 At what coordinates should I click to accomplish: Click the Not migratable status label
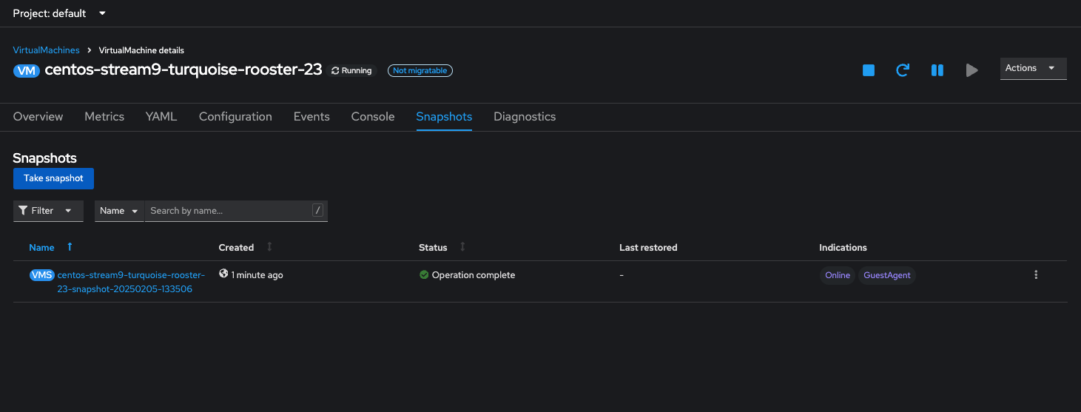click(x=420, y=71)
